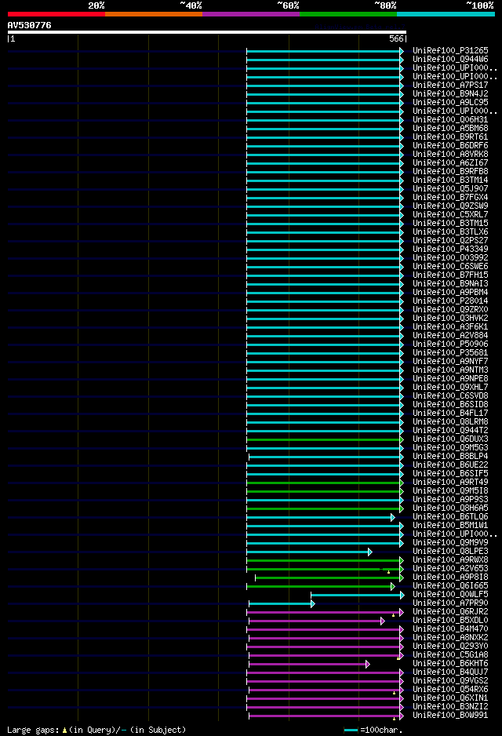Select the UniRef100_P35681 label
This screenshot has width=502, height=736.
450,352
